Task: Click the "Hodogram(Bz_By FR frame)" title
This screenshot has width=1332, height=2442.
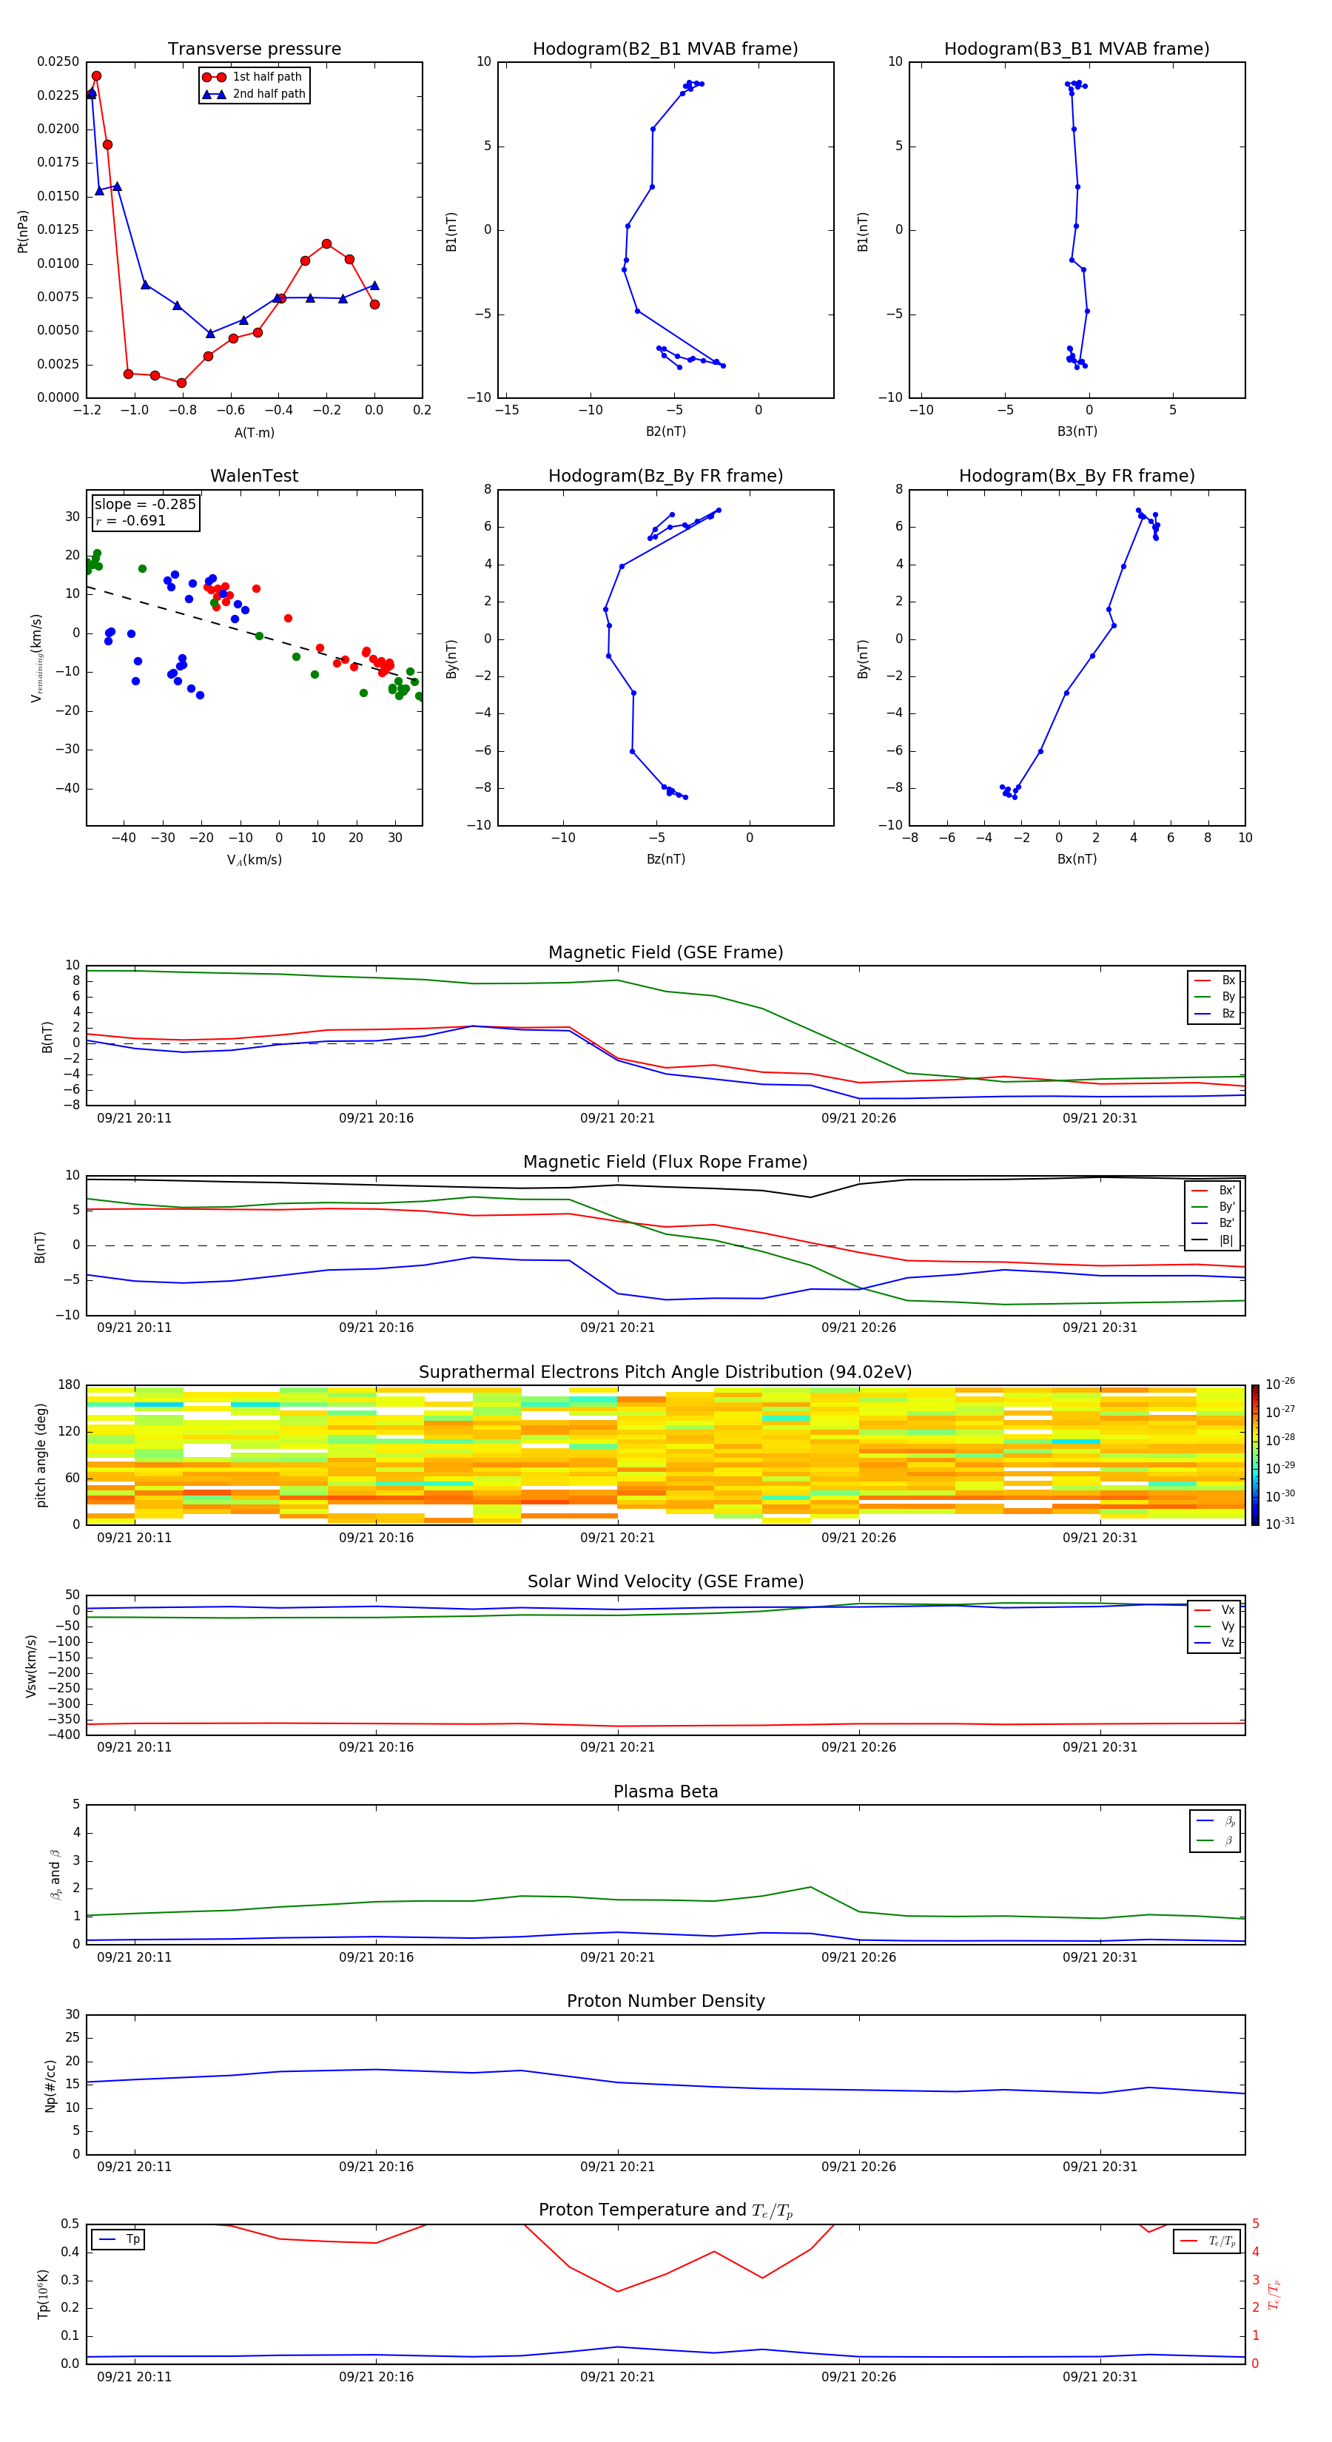Action: 665,476
